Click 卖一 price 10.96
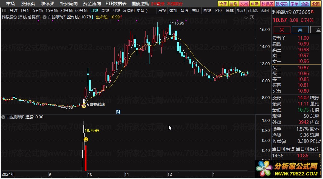 pyautogui.click(x=303, y=61)
